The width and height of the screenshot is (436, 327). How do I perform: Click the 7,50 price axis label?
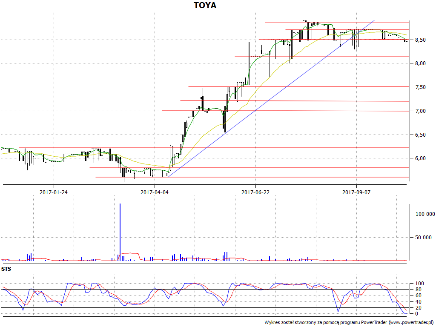point(420,87)
